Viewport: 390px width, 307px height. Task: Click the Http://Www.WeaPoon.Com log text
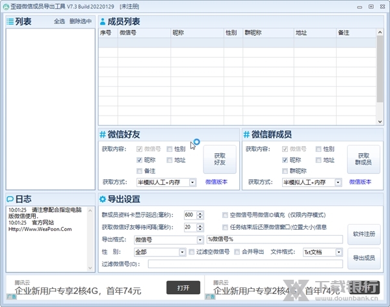[40, 229]
